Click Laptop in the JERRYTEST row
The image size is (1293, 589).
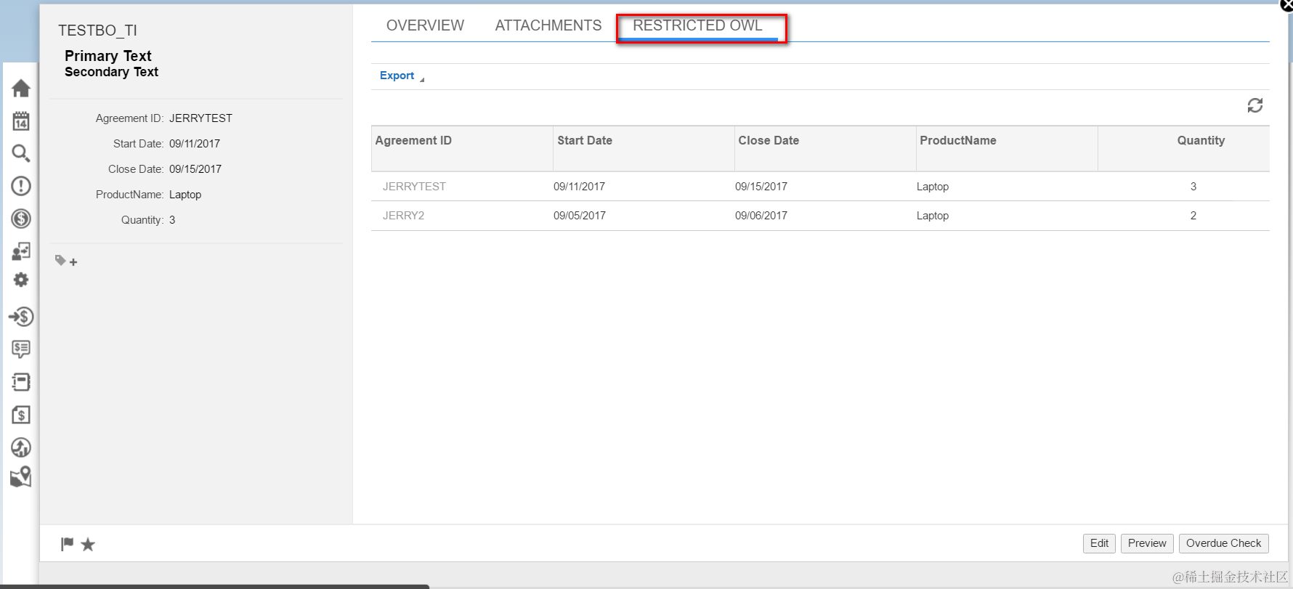[x=933, y=187]
